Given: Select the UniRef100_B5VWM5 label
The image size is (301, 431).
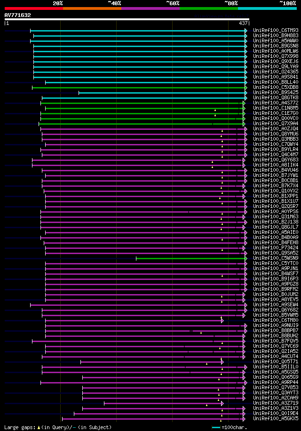Looking at the screenshot, I should (x=276, y=315).
